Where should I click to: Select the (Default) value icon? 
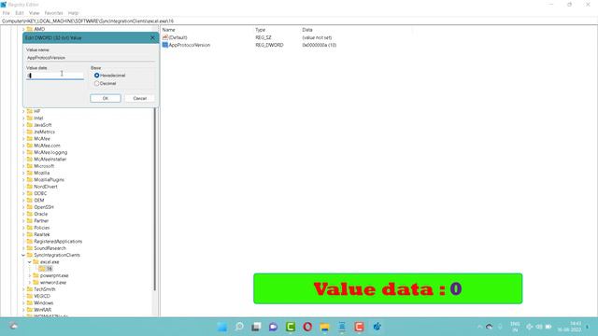pyautogui.click(x=165, y=37)
